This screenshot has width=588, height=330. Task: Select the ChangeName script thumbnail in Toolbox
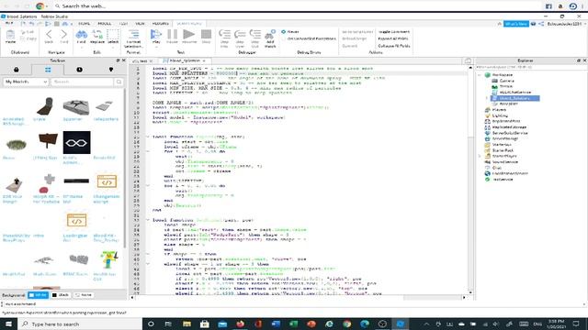coord(107,182)
